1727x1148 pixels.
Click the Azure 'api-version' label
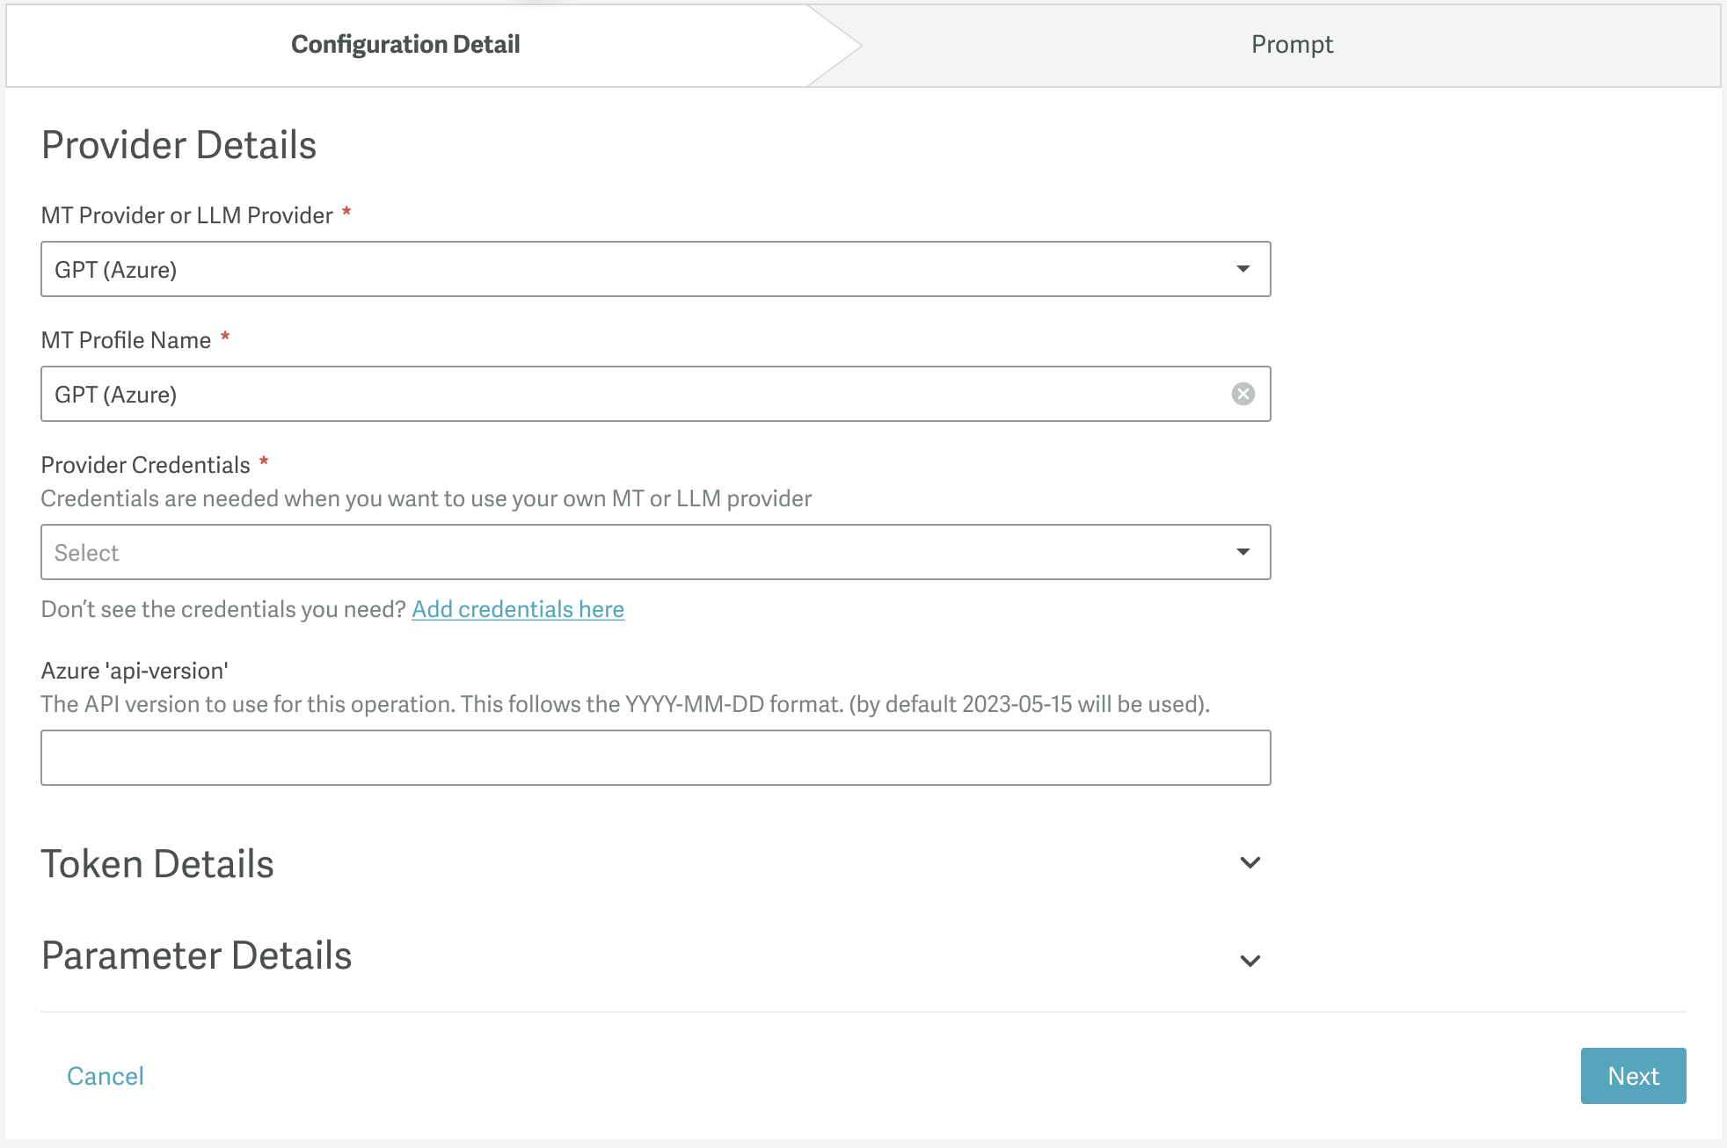click(135, 671)
